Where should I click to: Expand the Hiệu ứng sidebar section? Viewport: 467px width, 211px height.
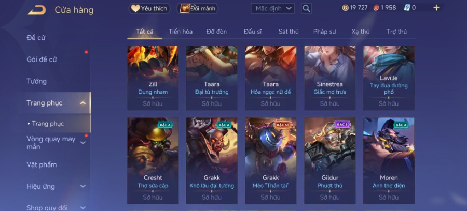point(83,186)
